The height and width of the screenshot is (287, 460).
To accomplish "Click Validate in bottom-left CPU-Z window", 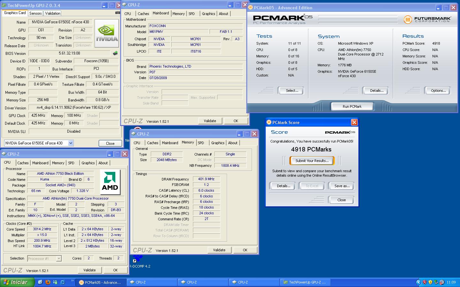I will coord(89,270).
